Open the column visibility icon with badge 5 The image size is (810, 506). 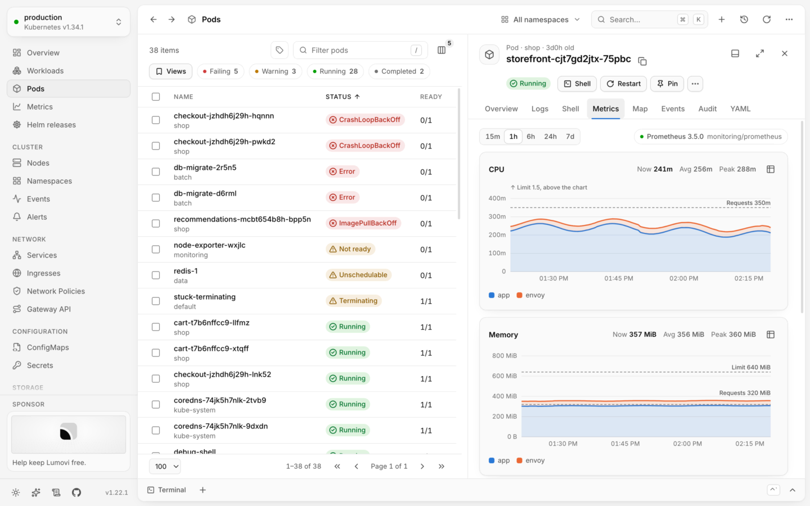[442, 50]
